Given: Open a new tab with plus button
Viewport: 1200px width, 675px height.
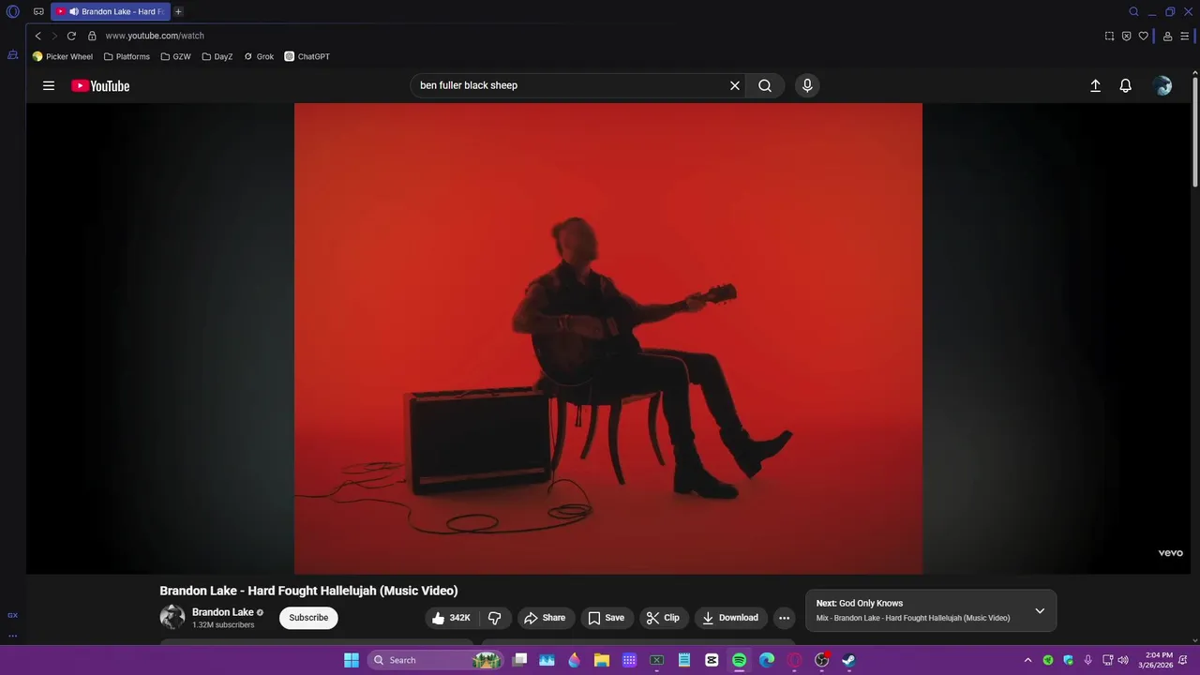Looking at the screenshot, I should 178,11.
